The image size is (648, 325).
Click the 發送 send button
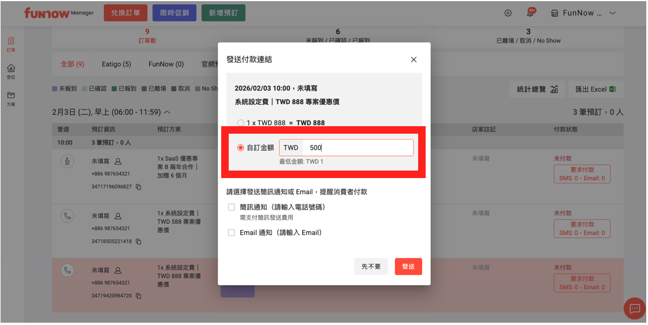pyautogui.click(x=408, y=267)
